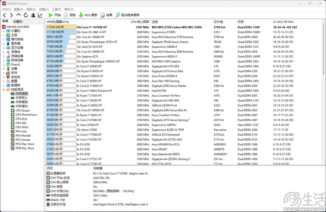Screen dimensions: 326x212
Task: Expand the 显示设备 tree node
Action: 3,47
